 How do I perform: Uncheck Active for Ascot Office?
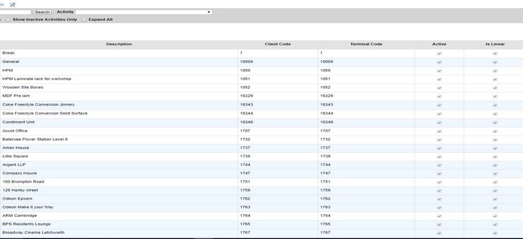pos(439,131)
